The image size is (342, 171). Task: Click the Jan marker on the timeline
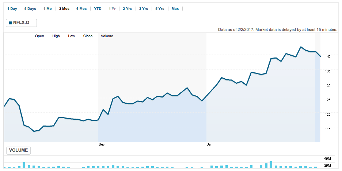pyautogui.click(x=210, y=144)
